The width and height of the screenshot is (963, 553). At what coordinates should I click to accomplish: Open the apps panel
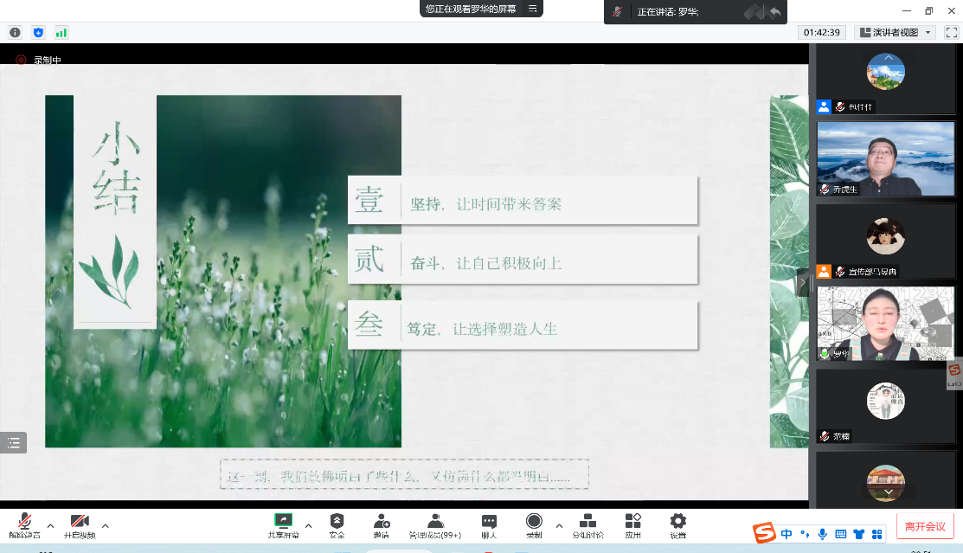click(x=632, y=522)
